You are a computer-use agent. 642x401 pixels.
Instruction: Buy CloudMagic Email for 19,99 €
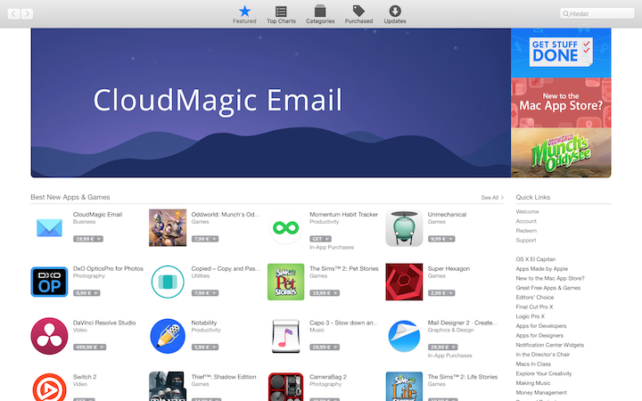coord(84,239)
